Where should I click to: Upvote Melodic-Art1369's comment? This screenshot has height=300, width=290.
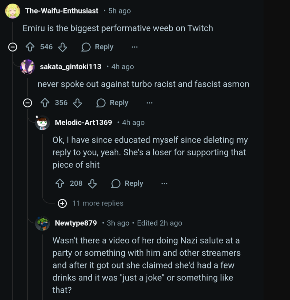60,184
